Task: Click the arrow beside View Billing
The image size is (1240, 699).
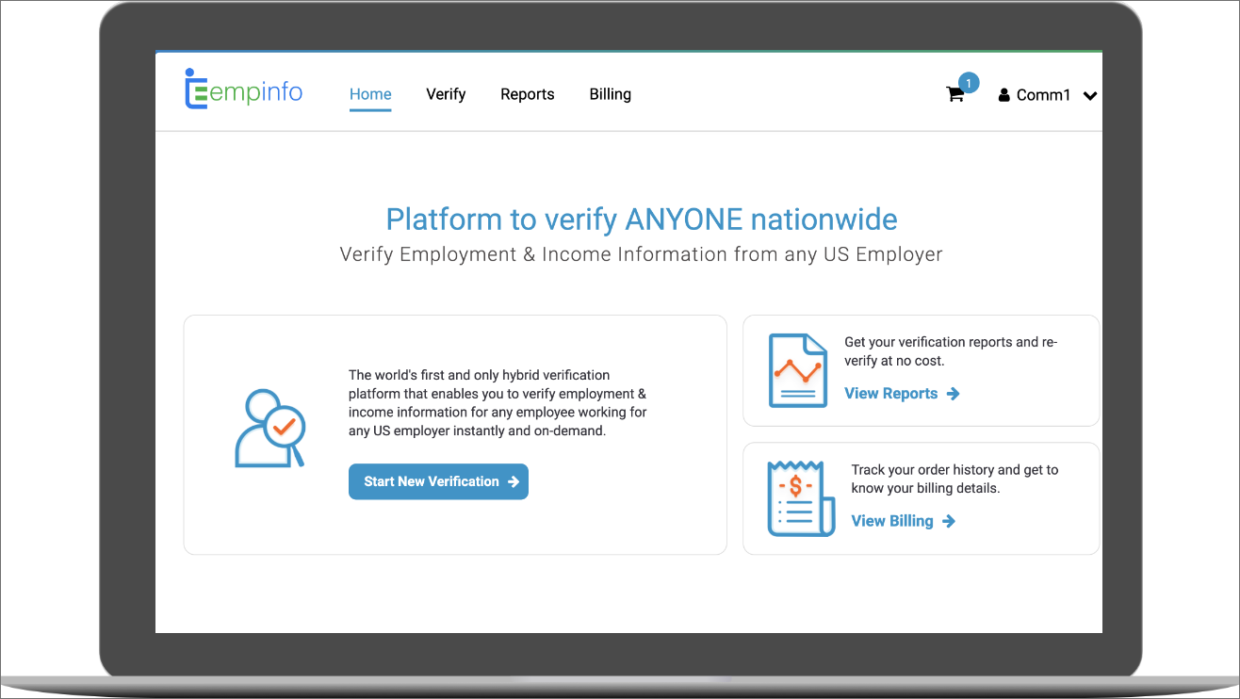Action: click(x=948, y=521)
